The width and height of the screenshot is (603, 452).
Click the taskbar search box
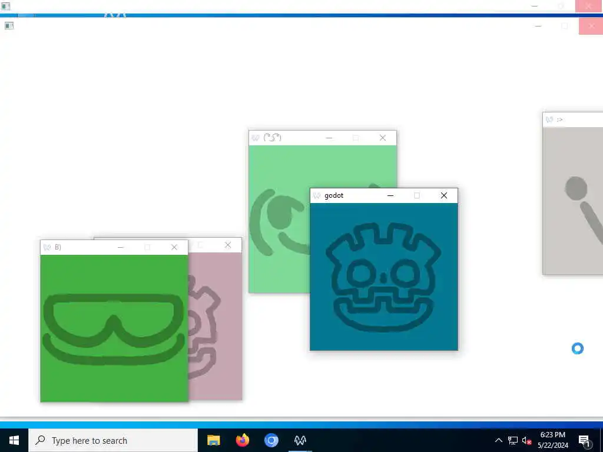click(113, 440)
